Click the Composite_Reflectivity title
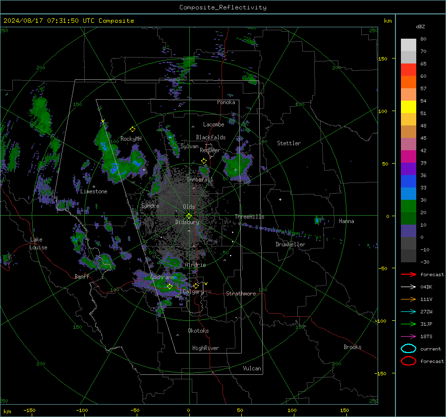 pos(223,7)
